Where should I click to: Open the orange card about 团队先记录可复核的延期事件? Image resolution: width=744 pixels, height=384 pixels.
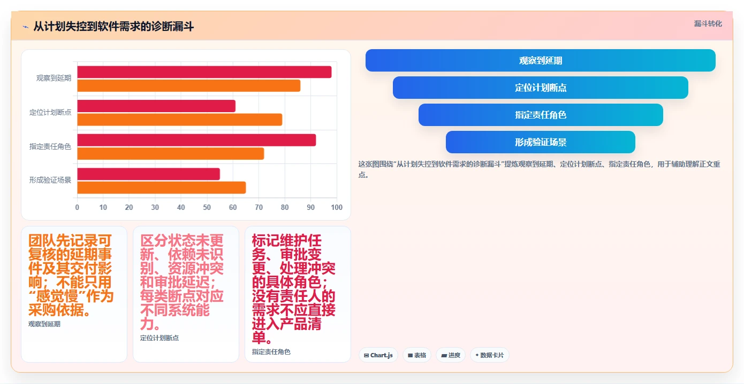coord(74,294)
